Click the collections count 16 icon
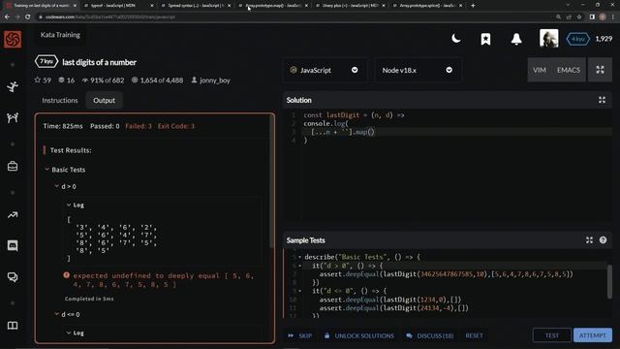The width and height of the screenshot is (620, 349). [67, 80]
